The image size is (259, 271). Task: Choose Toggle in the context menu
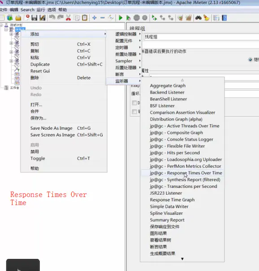point(64,158)
